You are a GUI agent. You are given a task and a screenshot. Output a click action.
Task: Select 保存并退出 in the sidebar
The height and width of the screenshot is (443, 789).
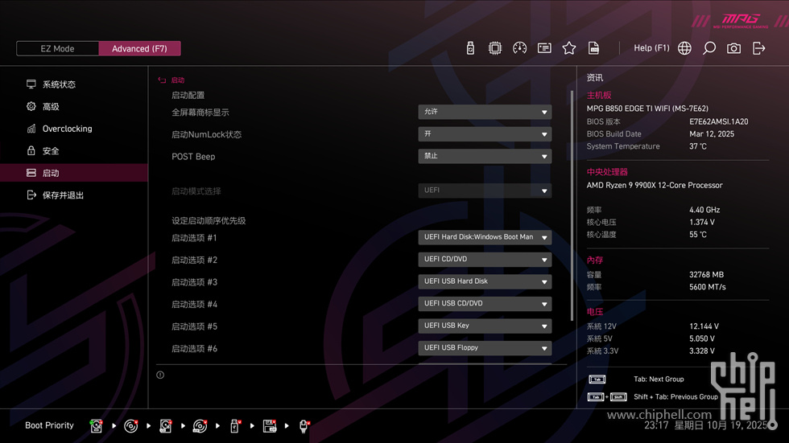[x=63, y=195]
